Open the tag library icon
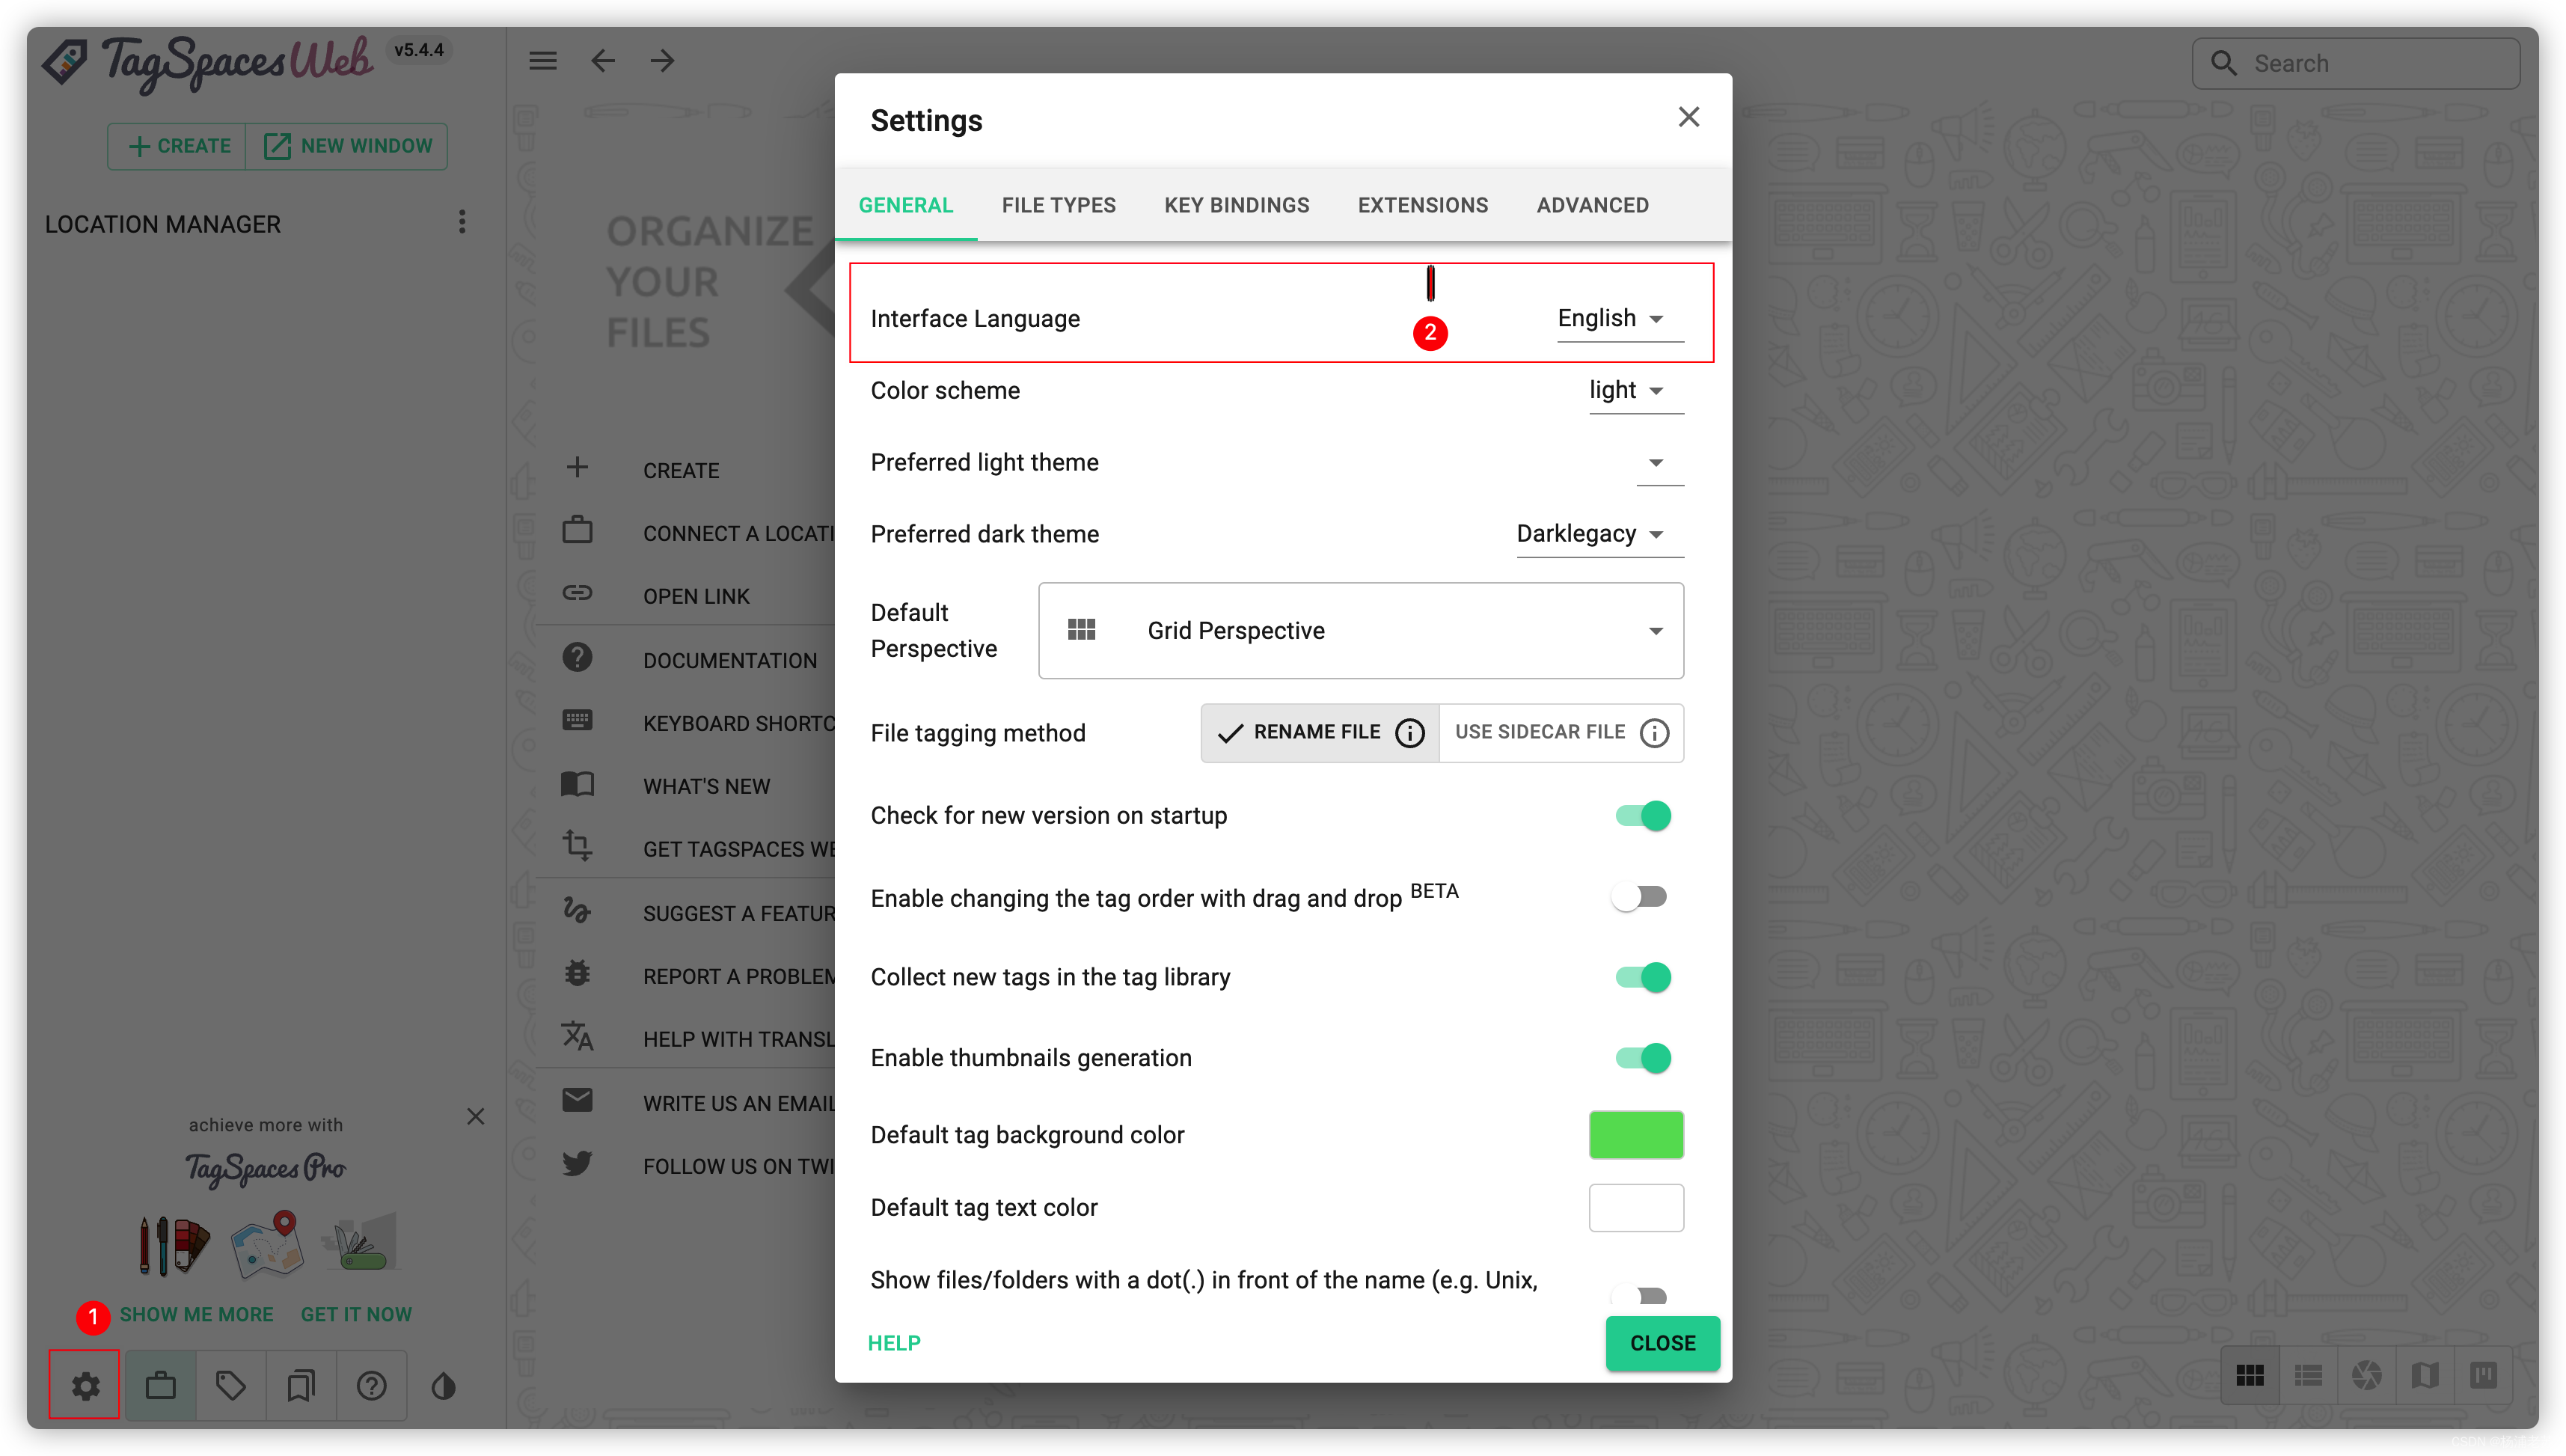Image resolution: width=2566 pixels, height=1456 pixels. coord(231,1385)
